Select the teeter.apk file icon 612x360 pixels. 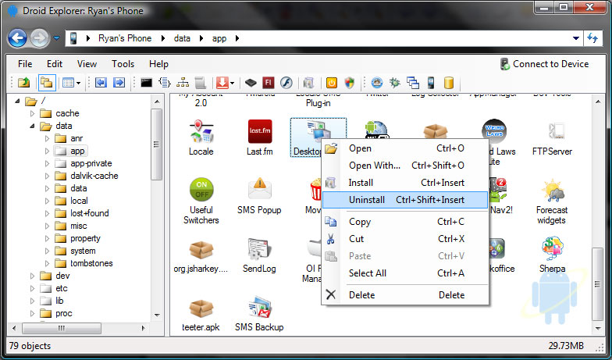point(201,315)
